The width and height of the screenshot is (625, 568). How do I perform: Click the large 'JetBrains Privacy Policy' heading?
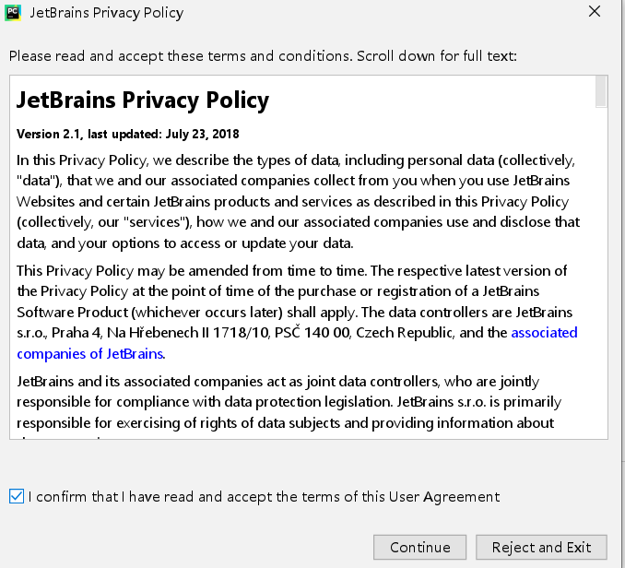143,101
